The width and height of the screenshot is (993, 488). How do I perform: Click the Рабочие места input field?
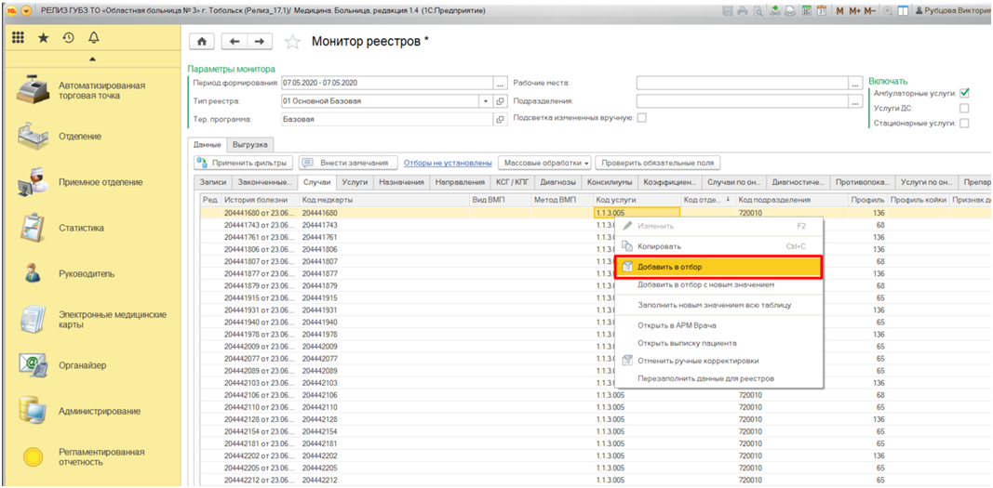pyautogui.click(x=742, y=83)
